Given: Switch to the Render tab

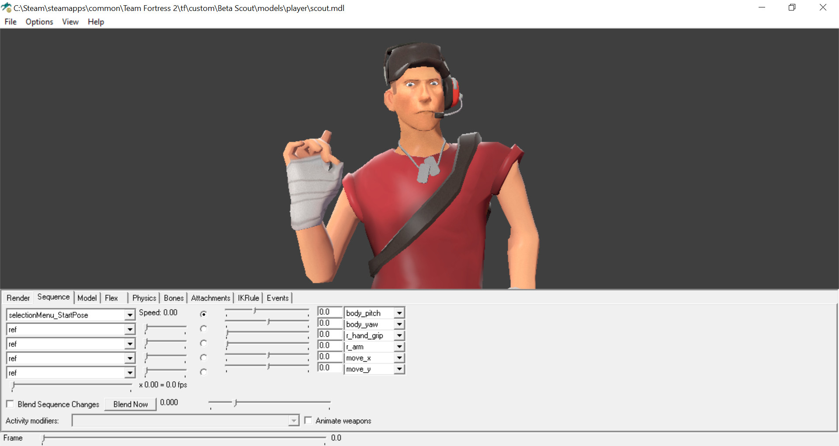Looking at the screenshot, I should coord(18,298).
